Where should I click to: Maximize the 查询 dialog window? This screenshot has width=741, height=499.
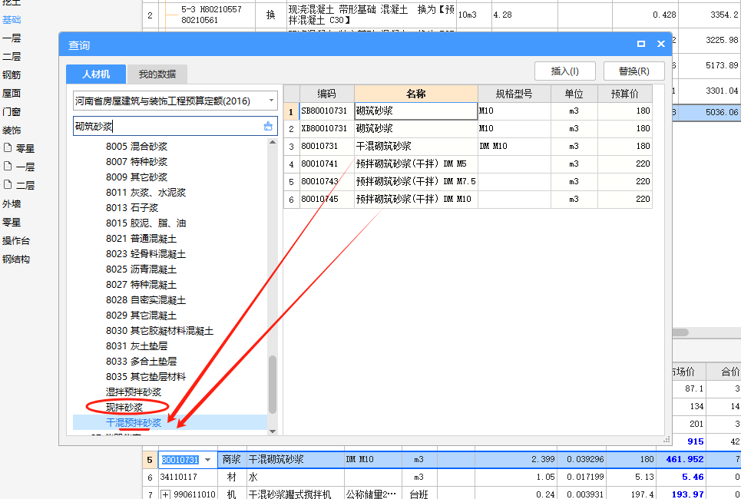[x=641, y=44]
